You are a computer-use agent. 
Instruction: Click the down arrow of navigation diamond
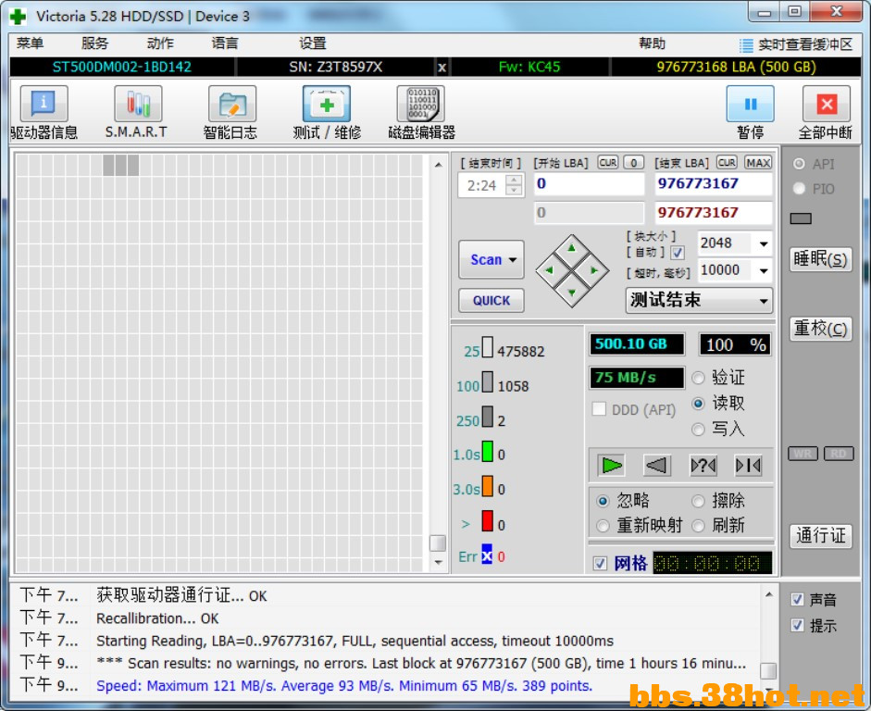(x=572, y=293)
